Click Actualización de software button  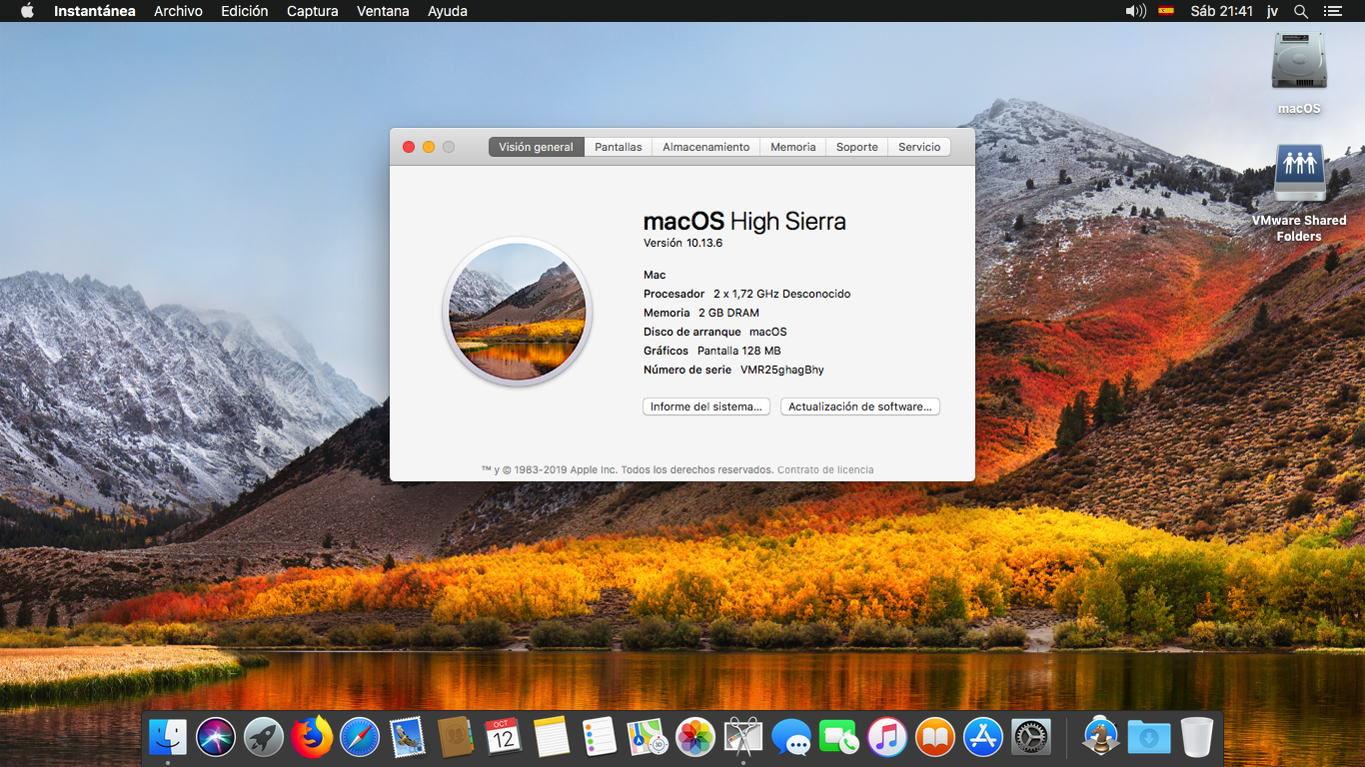[860, 406]
